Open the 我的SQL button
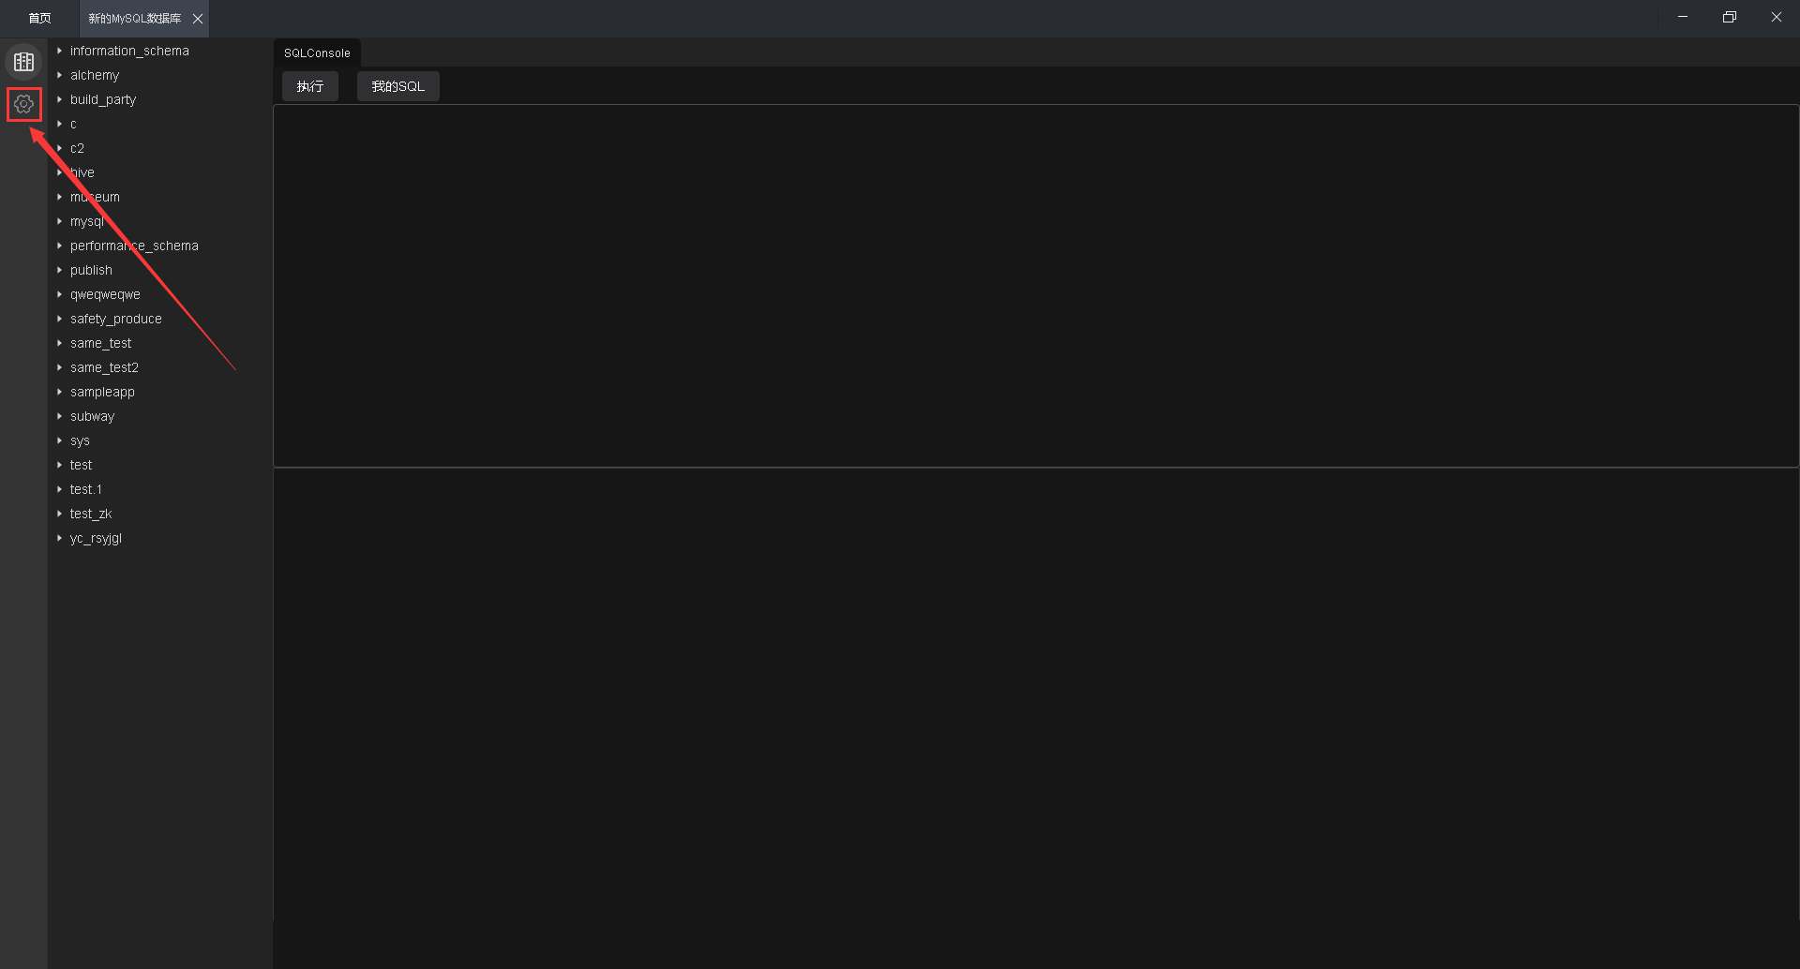 click(397, 86)
